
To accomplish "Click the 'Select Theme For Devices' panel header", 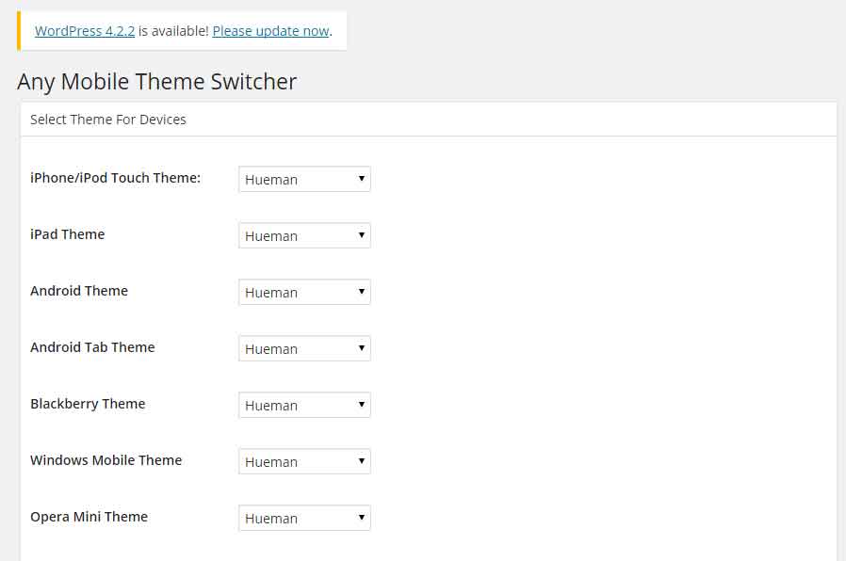I will click(x=108, y=120).
